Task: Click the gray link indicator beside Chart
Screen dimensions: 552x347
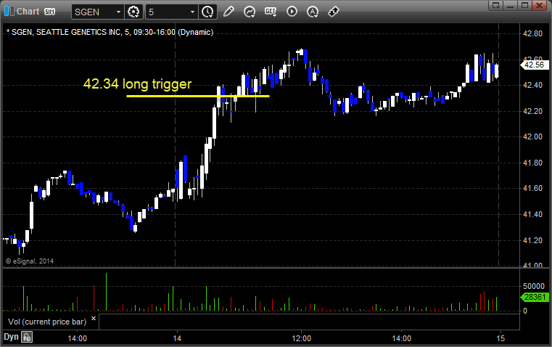Action: (x=12, y=12)
